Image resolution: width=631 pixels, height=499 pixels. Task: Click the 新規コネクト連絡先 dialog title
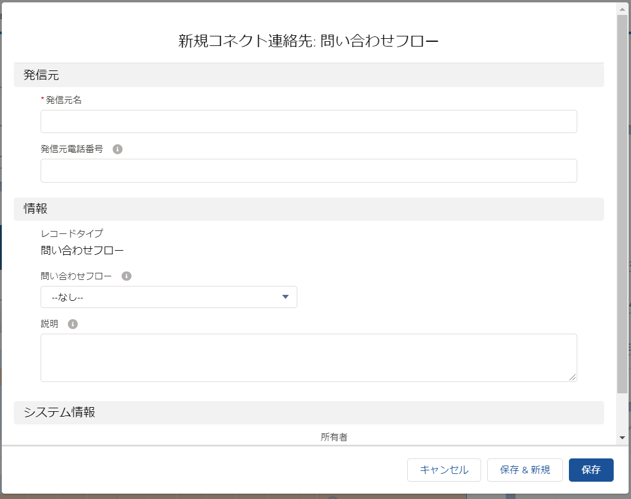[309, 41]
